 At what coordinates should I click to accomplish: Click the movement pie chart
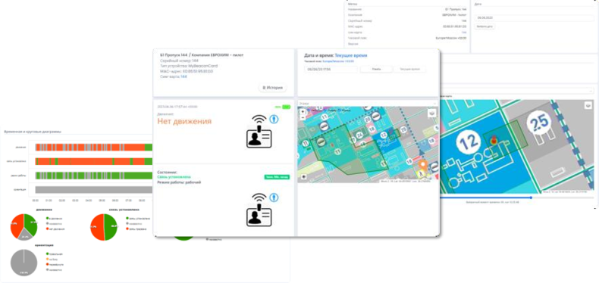24,226
